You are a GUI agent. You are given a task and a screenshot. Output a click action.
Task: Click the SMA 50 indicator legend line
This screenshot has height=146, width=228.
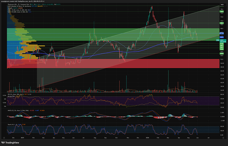(17, 10)
